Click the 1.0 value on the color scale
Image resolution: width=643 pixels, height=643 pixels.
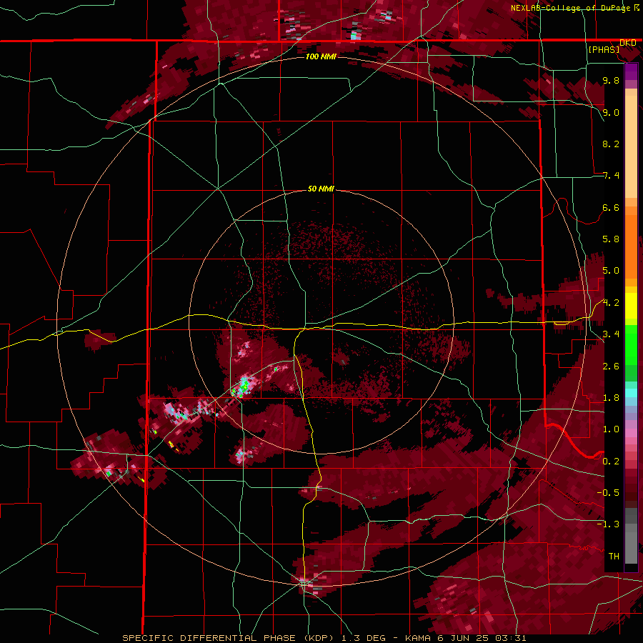[x=611, y=429]
